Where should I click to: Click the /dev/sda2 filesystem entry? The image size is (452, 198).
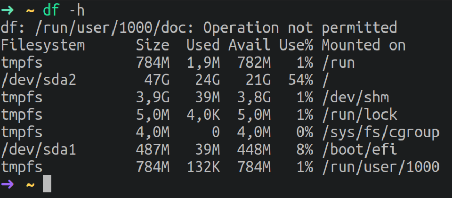point(39,80)
